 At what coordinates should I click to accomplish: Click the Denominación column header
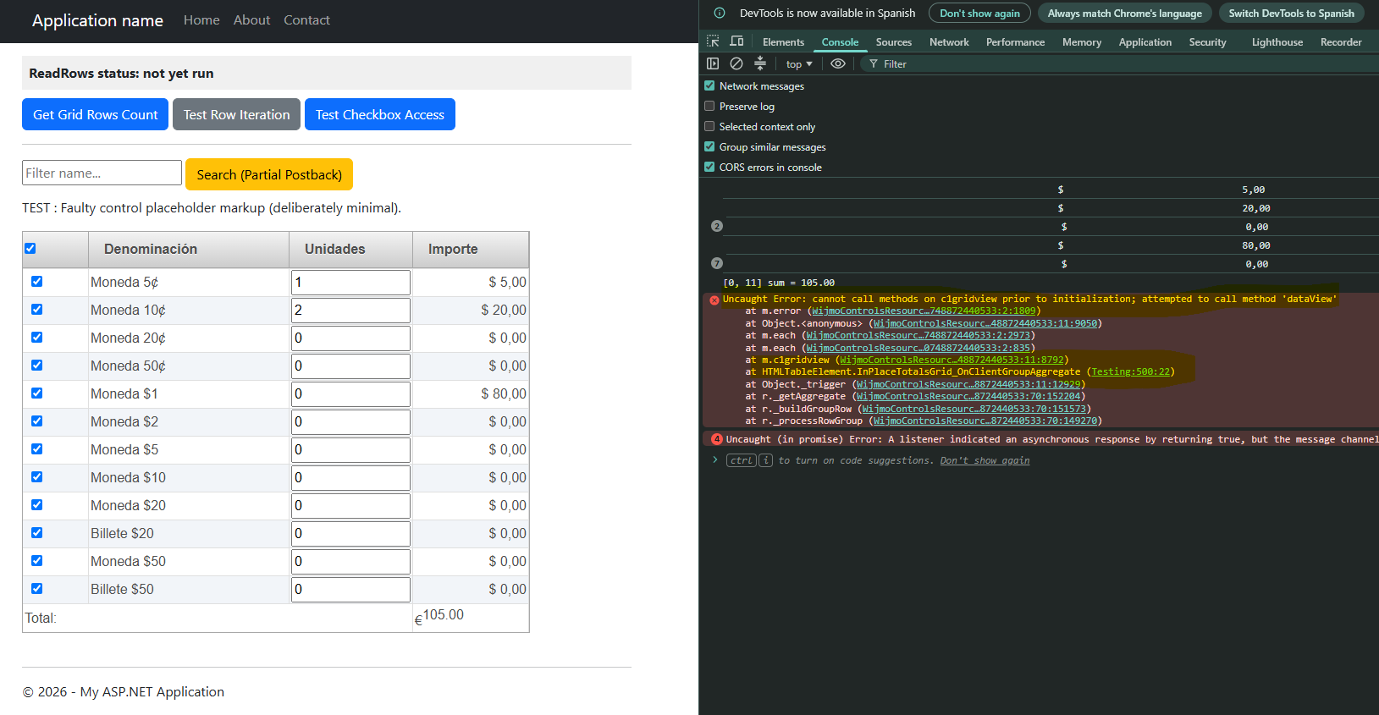[x=189, y=249]
